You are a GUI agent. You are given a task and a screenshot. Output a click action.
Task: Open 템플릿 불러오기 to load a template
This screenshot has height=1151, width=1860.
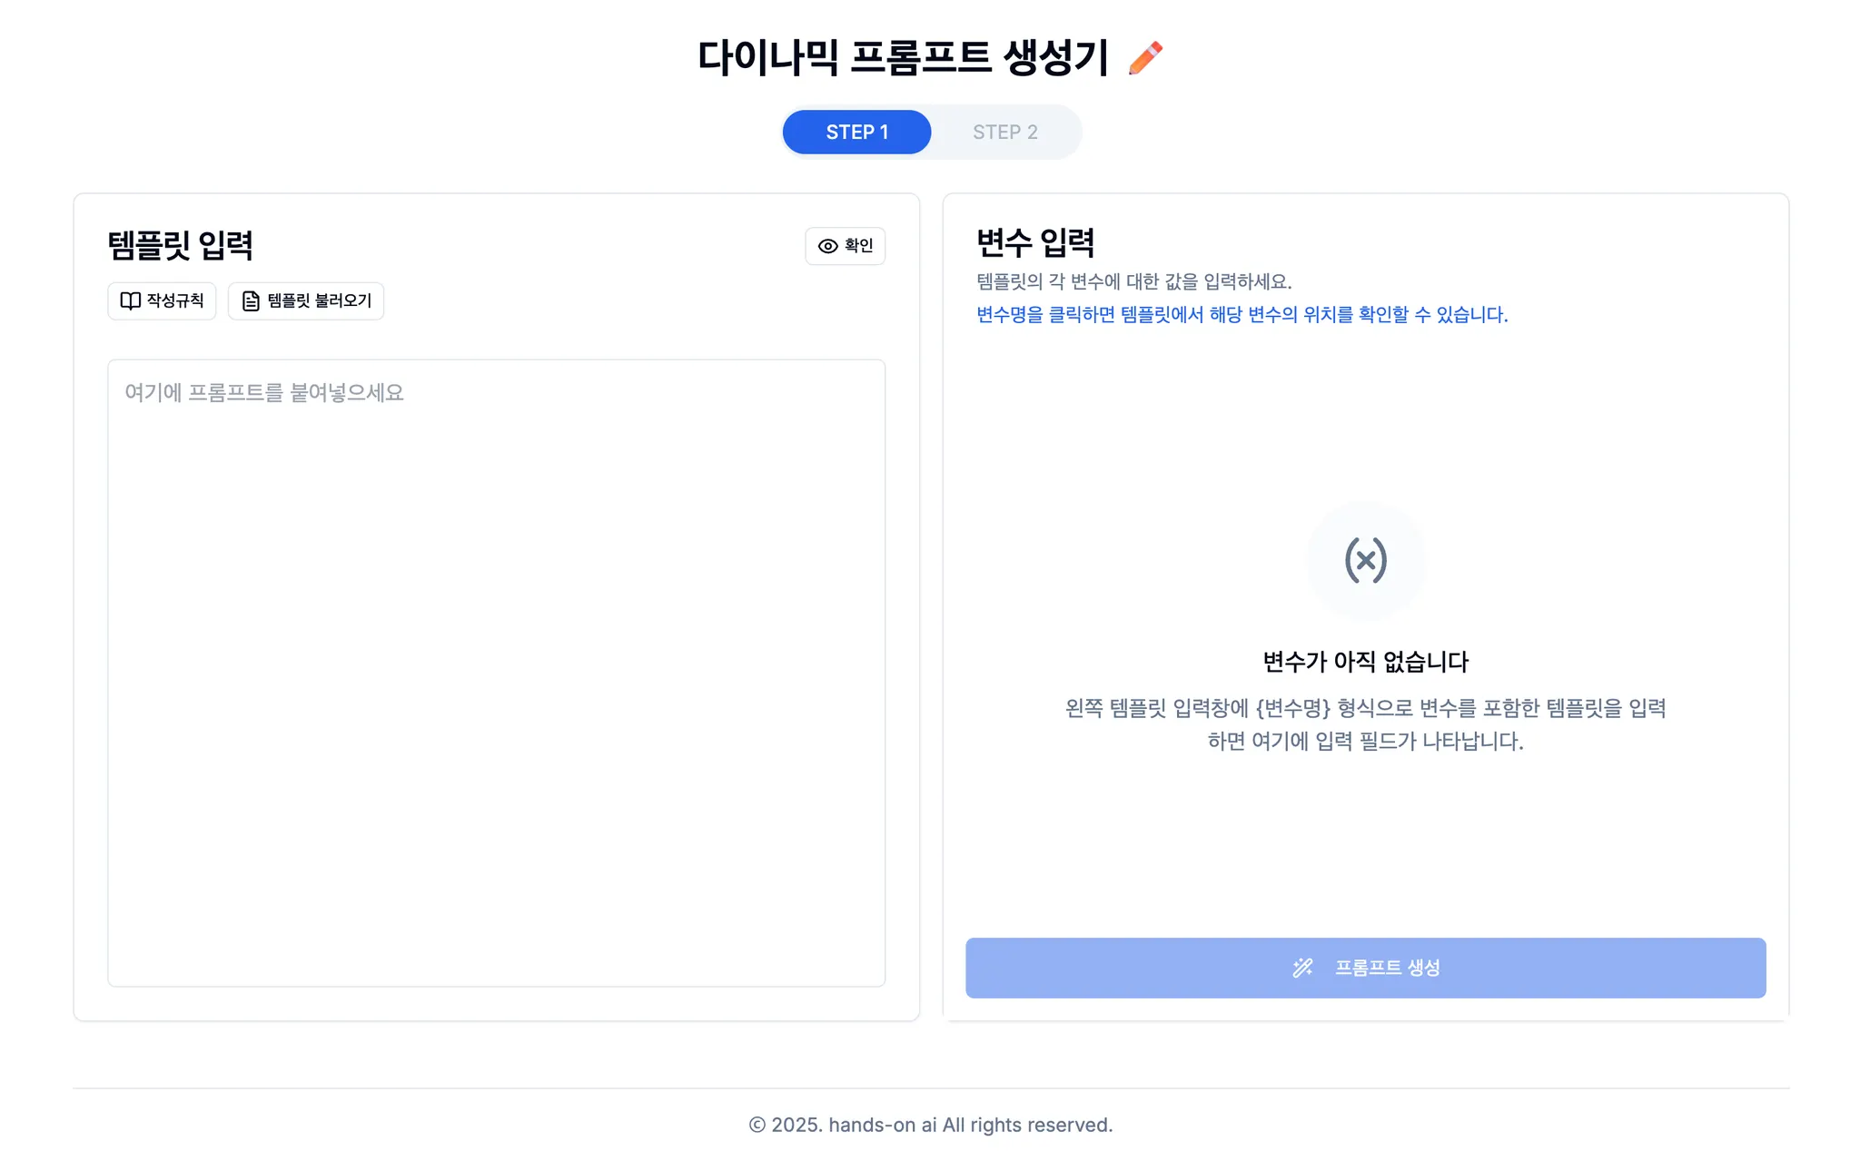tap(306, 301)
